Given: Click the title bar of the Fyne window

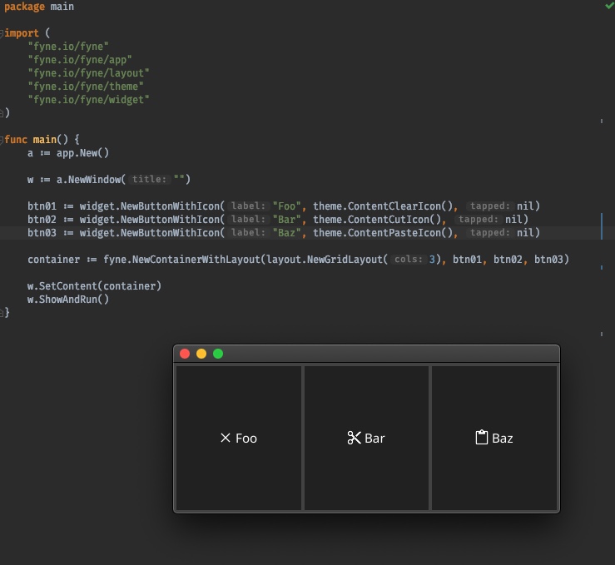Looking at the screenshot, I should click(367, 354).
